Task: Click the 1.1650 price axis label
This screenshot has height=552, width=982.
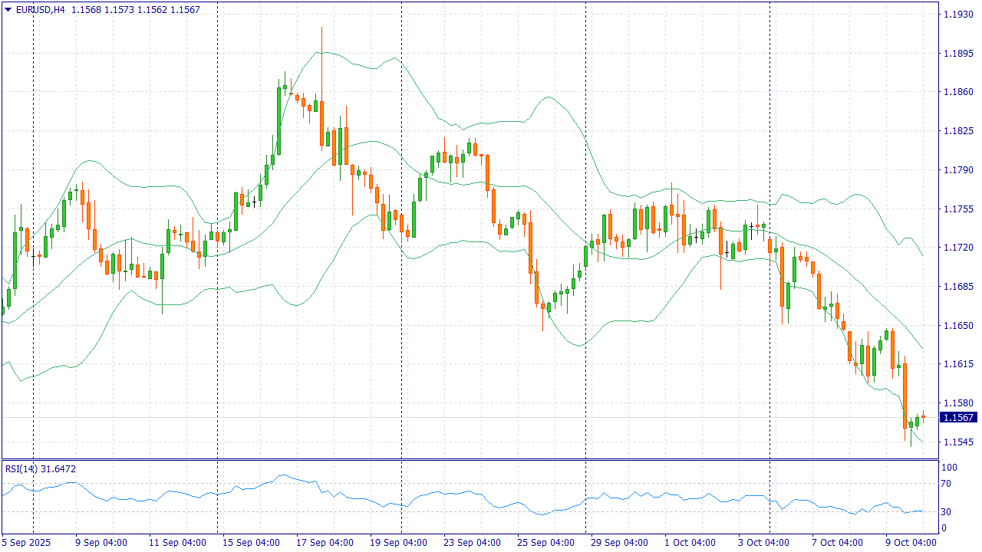Action: (x=958, y=325)
